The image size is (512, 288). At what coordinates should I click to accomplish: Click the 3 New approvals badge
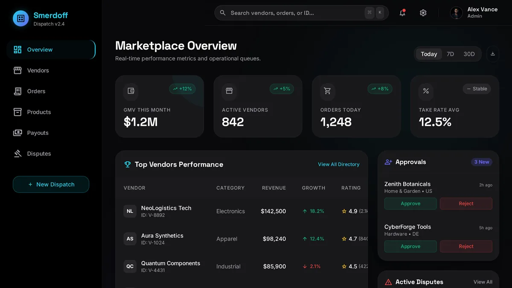click(482, 162)
